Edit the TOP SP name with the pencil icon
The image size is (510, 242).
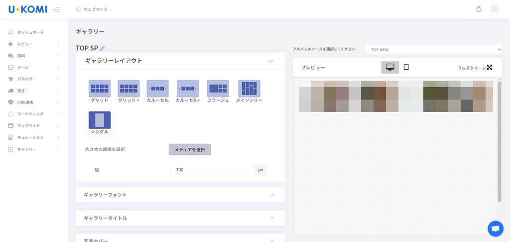[x=102, y=48]
